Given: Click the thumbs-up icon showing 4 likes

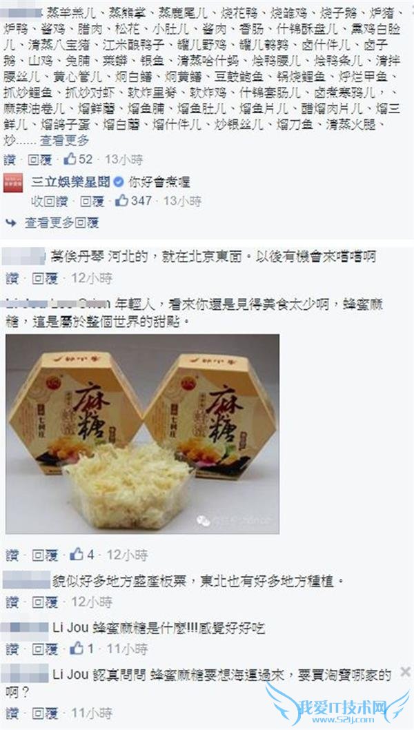Looking at the screenshot, I should 77,554.
